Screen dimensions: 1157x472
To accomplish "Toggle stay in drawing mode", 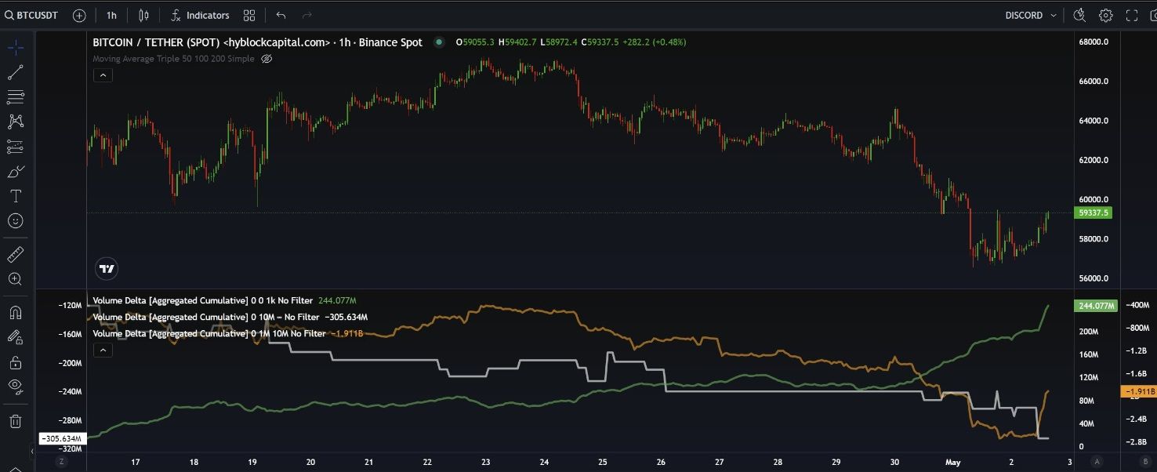I will click(15, 337).
